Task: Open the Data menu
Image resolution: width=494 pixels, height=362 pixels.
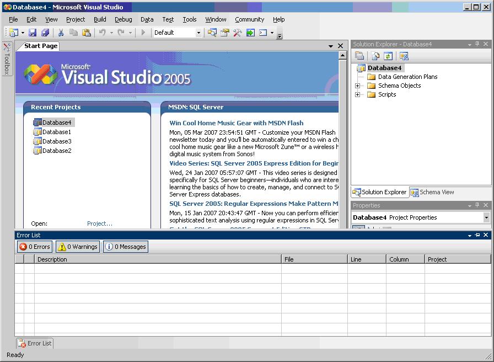Action: click(x=147, y=19)
